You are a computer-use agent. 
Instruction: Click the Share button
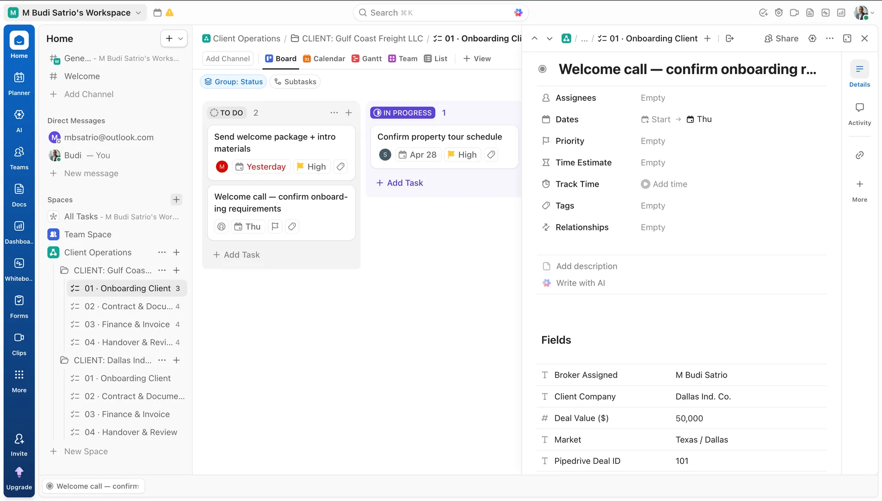click(x=781, y=39)
